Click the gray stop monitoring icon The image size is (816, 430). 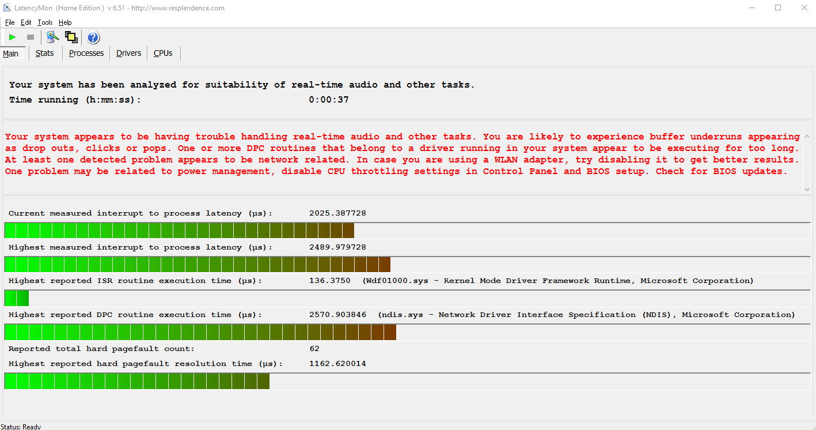(31, 37)
